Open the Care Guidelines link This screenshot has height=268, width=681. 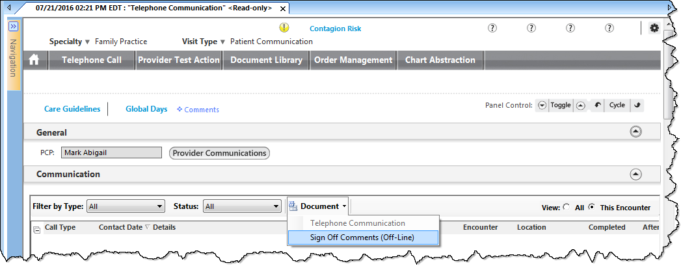coord(72,109)
